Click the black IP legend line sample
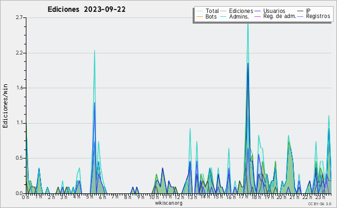 (x=300, y=11)
